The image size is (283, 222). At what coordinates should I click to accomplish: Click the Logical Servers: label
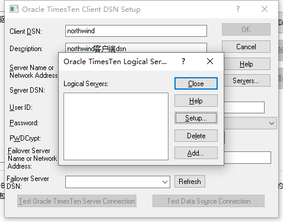(x=86, y=84)
